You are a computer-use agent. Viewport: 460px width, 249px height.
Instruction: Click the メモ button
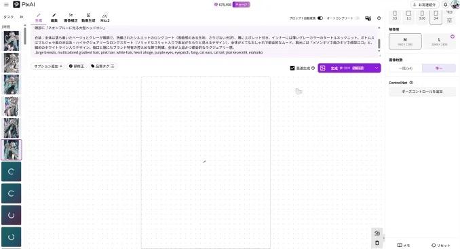[404, 245]
